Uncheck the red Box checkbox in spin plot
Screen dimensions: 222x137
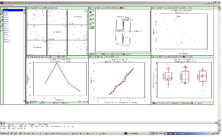pos(121,8)
